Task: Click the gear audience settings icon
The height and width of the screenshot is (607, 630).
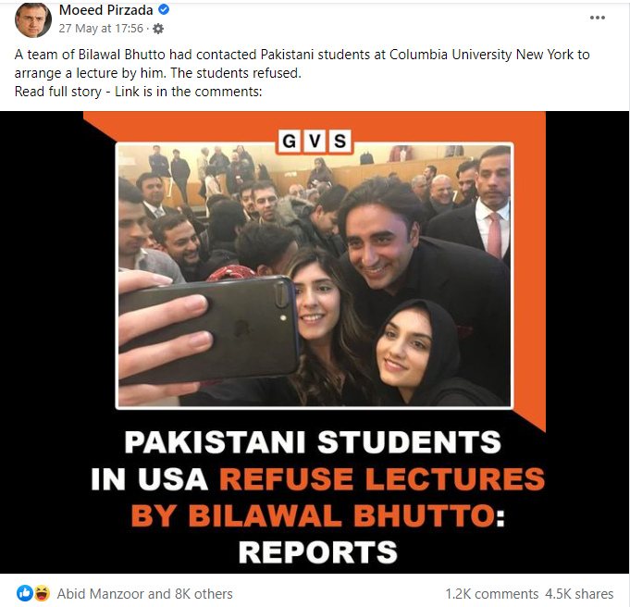Action: [x=158, y=29]
